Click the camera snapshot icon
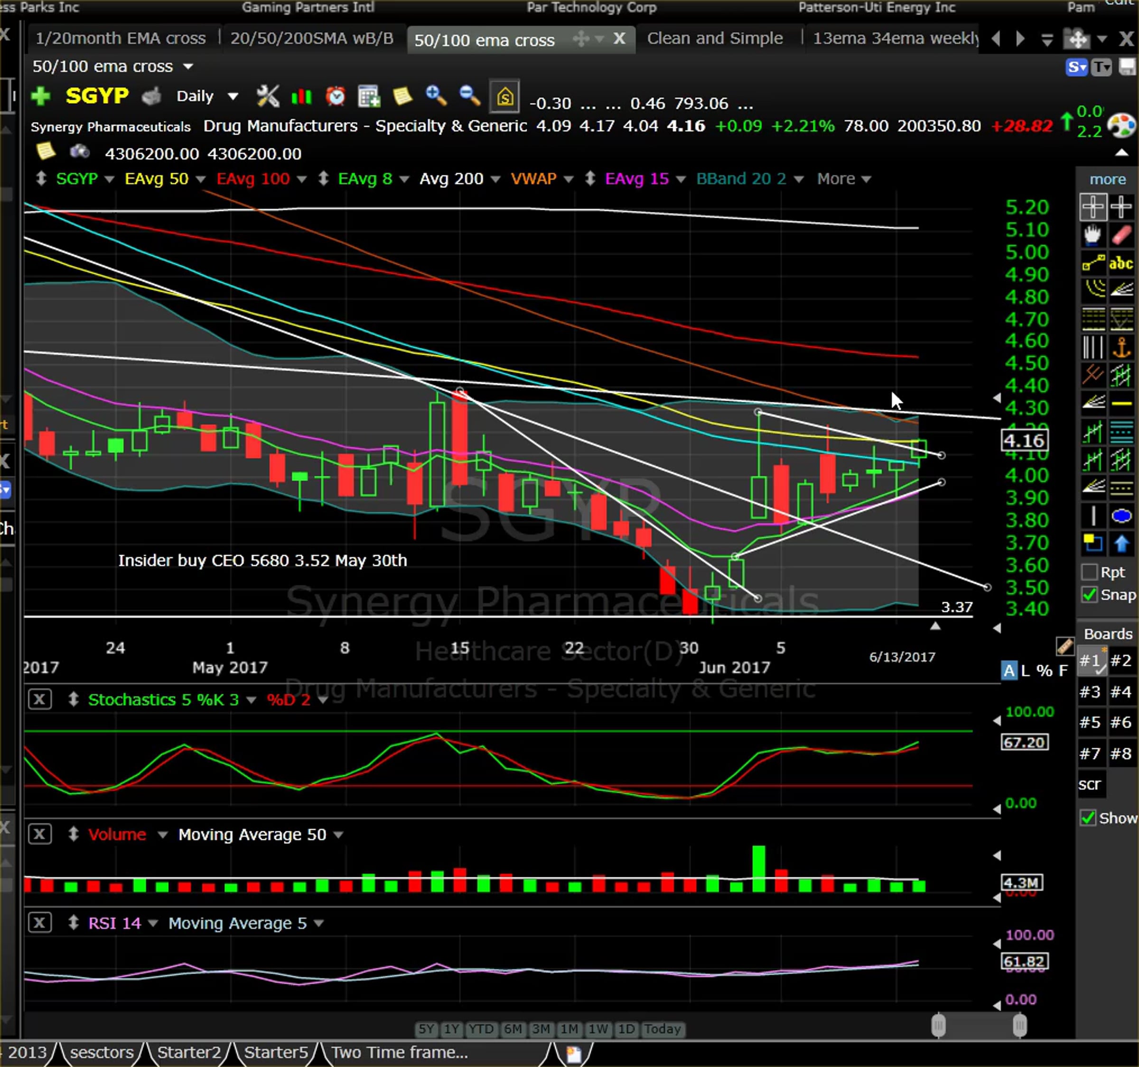 click(80, 152)
